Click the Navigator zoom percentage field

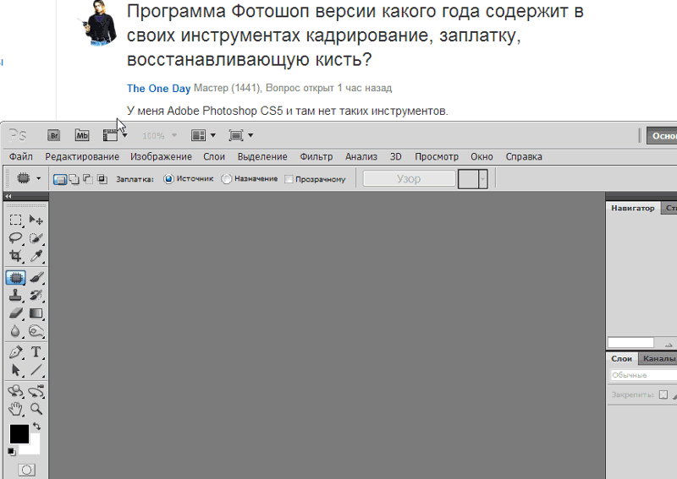(630, 343)
